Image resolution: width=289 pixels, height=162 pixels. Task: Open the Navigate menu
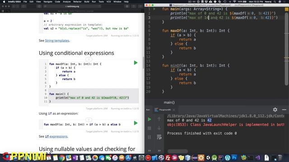[x=48, y=2]
